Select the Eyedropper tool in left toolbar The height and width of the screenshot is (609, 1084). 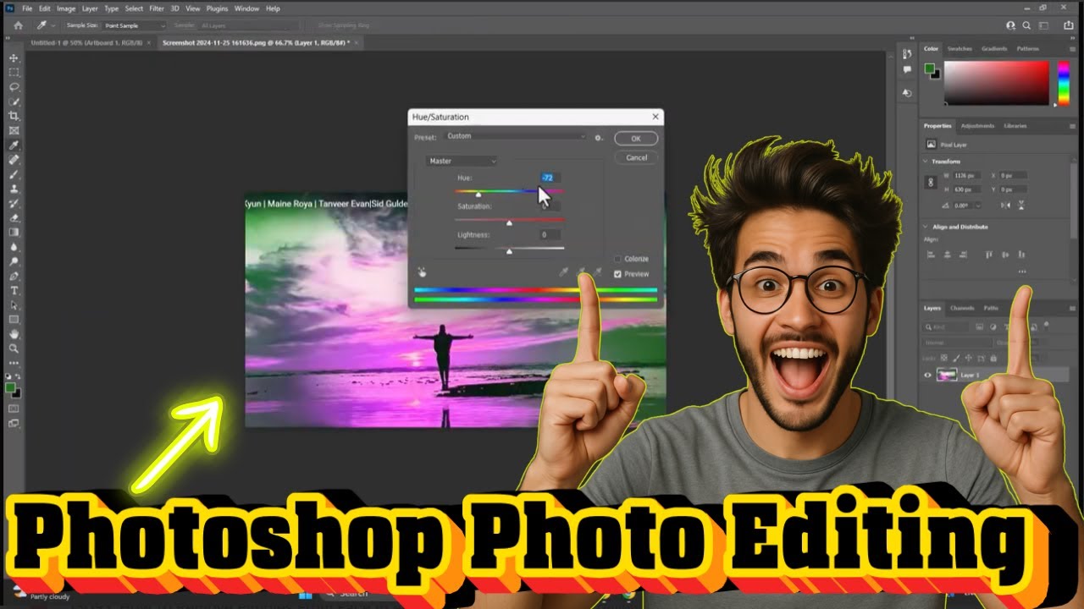(14, 145)
